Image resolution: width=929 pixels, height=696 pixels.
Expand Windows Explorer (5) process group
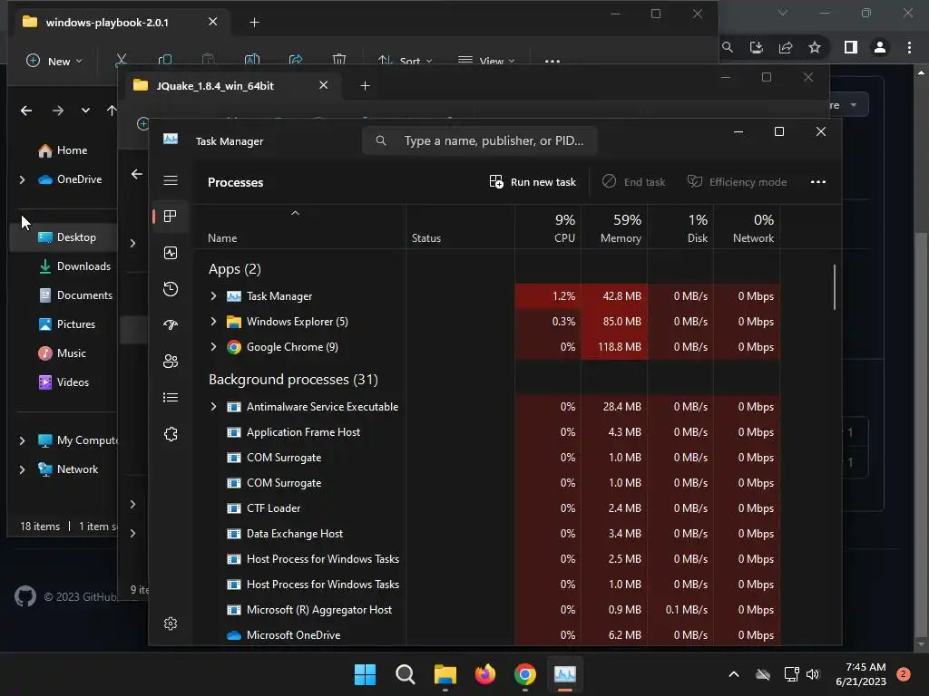pos(214,322)
